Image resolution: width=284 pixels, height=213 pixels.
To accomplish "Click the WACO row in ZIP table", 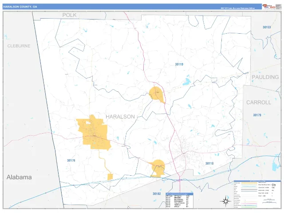I will tap(179, 207).
